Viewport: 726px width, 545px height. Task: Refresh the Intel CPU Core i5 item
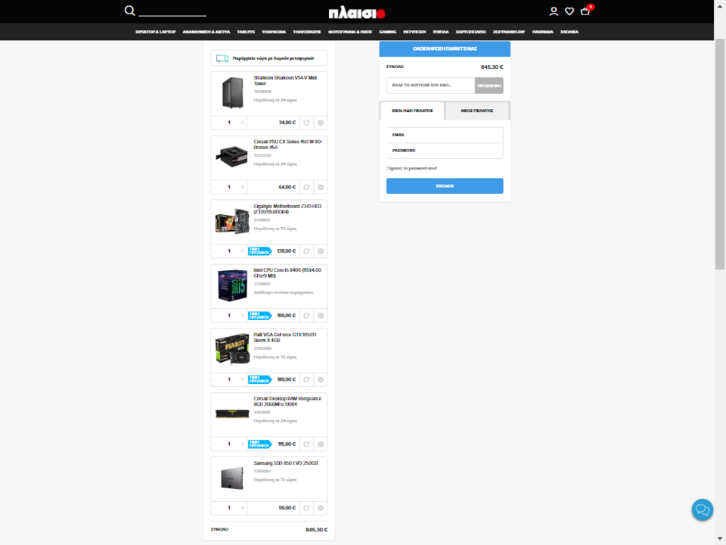pos(306,316)
